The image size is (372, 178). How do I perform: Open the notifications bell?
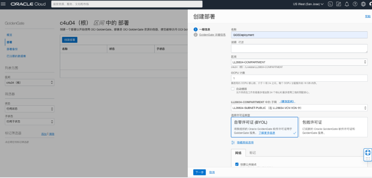347,4
